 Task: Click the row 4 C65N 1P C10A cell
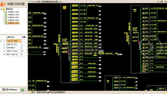tap(14, 51)
